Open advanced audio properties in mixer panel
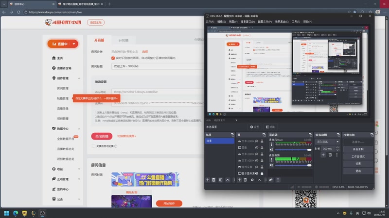Viewport: 389px width, 218px height. tap(271, 180)
